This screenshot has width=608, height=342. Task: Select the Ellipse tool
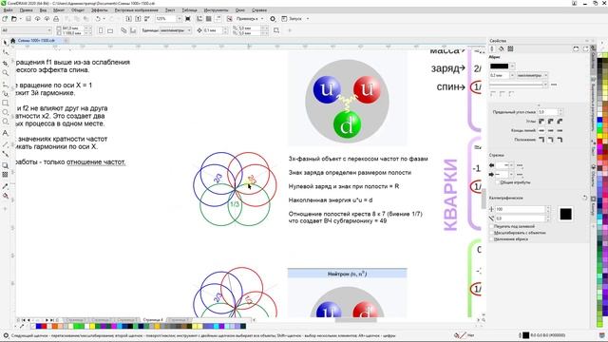click(5, 112)
